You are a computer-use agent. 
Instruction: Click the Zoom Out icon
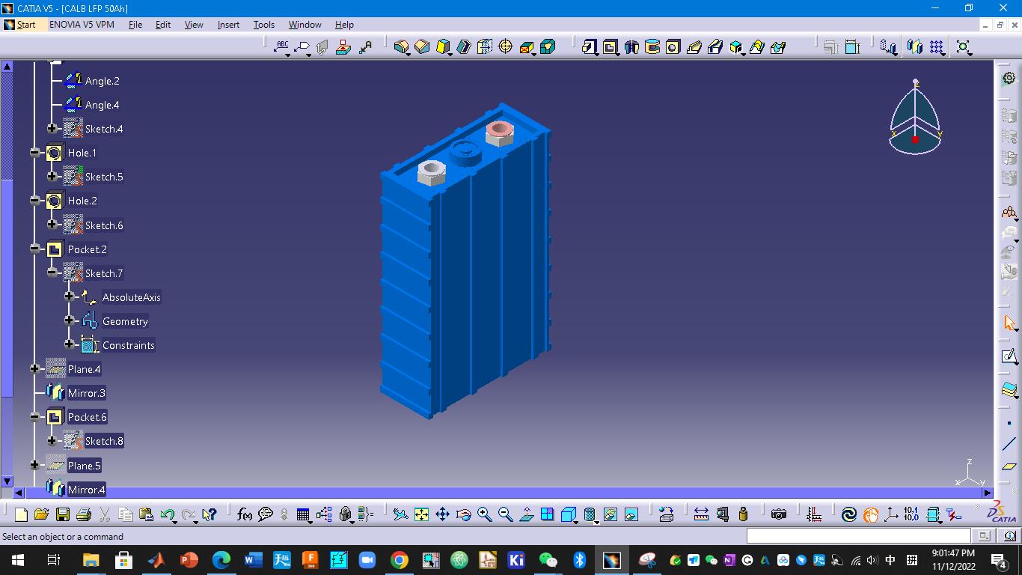click(505, 514)
